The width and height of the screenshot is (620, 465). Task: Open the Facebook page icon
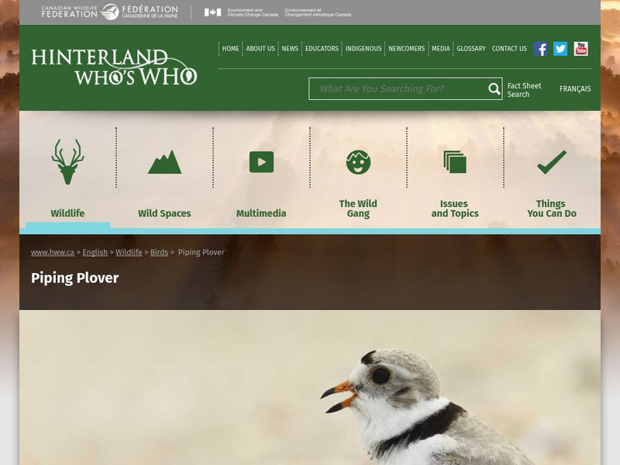540,49
